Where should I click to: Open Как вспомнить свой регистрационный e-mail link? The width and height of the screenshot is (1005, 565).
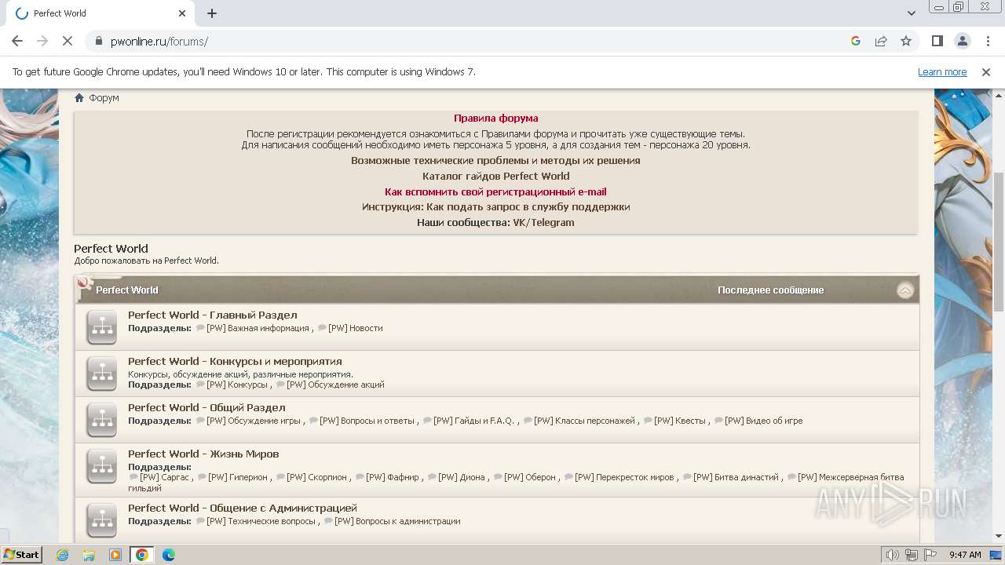(x=496, y=191)
